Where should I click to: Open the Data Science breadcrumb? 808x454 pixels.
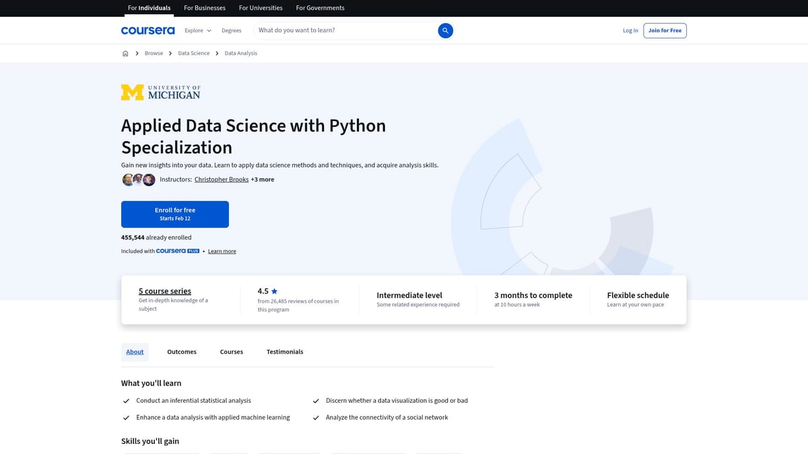pos(194,53)
